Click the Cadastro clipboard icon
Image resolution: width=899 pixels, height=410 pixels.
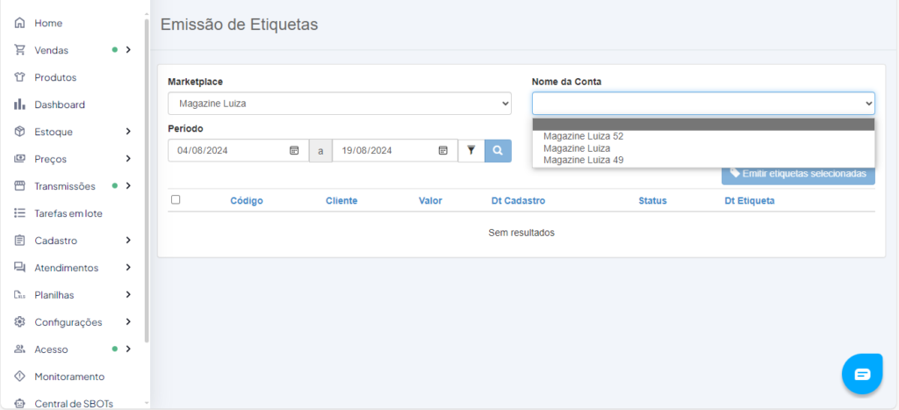point(19,241)
